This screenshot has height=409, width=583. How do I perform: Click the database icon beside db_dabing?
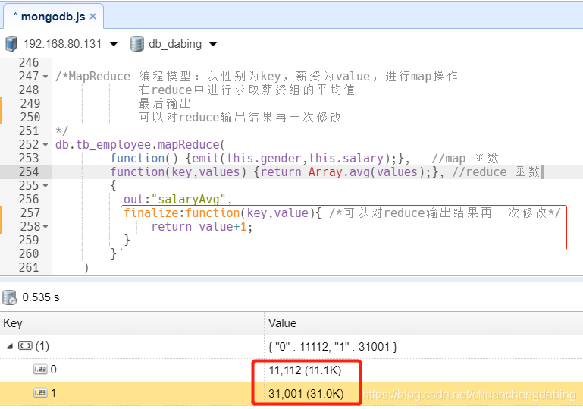coord(137,44)
